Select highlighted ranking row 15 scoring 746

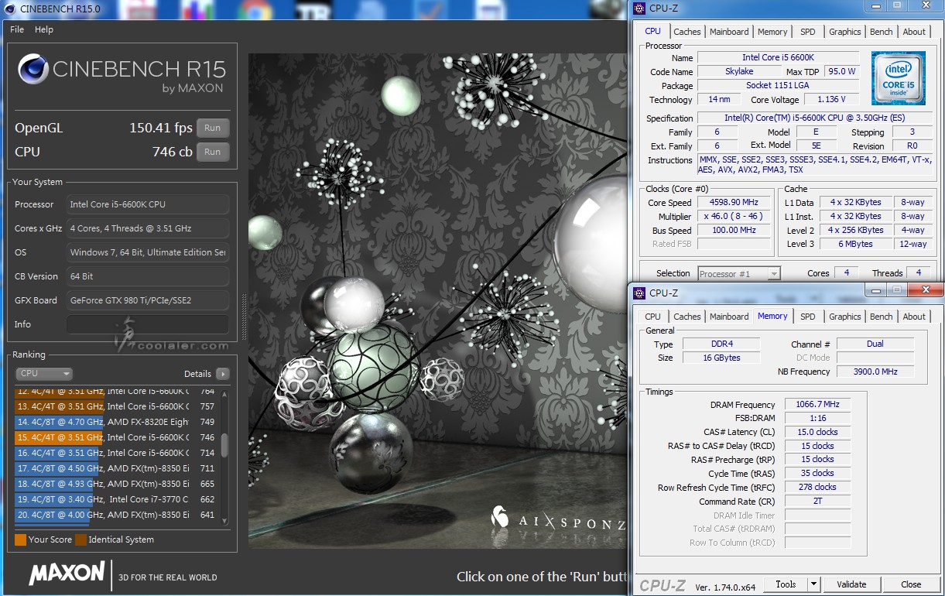point(116,437)
